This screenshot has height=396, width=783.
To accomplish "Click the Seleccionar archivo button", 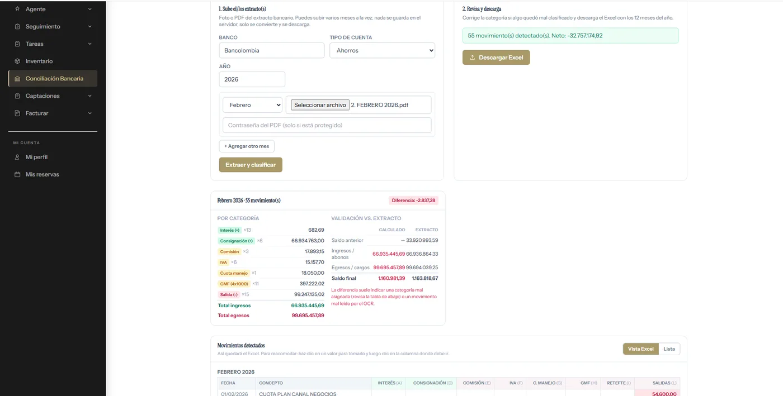I will click(x=320, y=105).
